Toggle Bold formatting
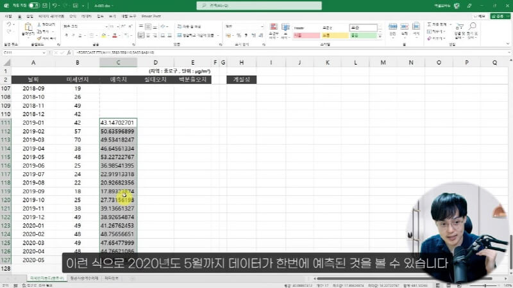The image size is (513, 288). [x=67, y=35]
